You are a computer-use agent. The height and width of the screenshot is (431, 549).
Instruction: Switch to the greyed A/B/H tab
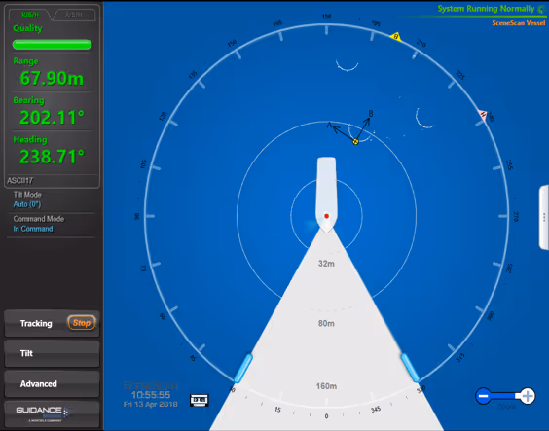pos(74,15)
